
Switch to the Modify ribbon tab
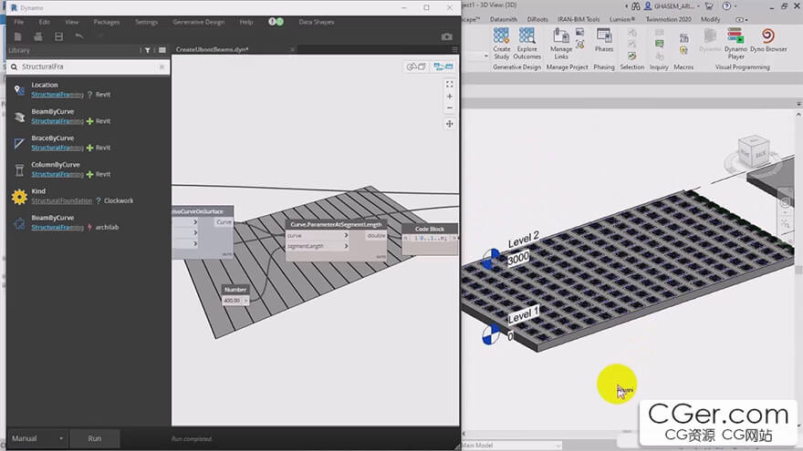(x=710, y=19)
